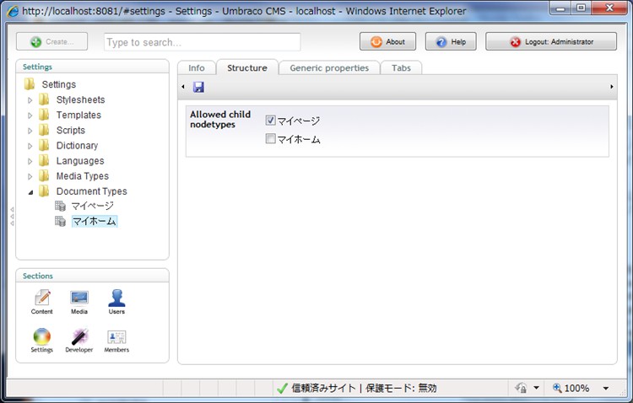Image resolution: width=633 pixels, height=403 pixels.
Task: Select the マイホーム document type in tree
Action: [95, 221]
